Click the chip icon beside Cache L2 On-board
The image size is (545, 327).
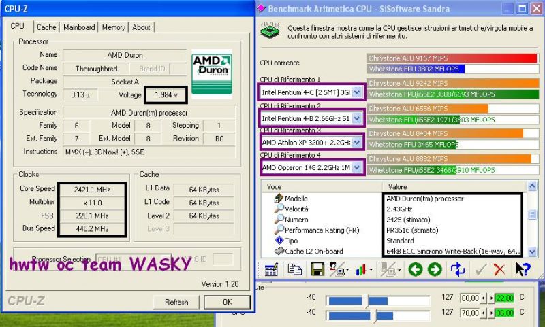pyautogui.click(x=279, y=251)
